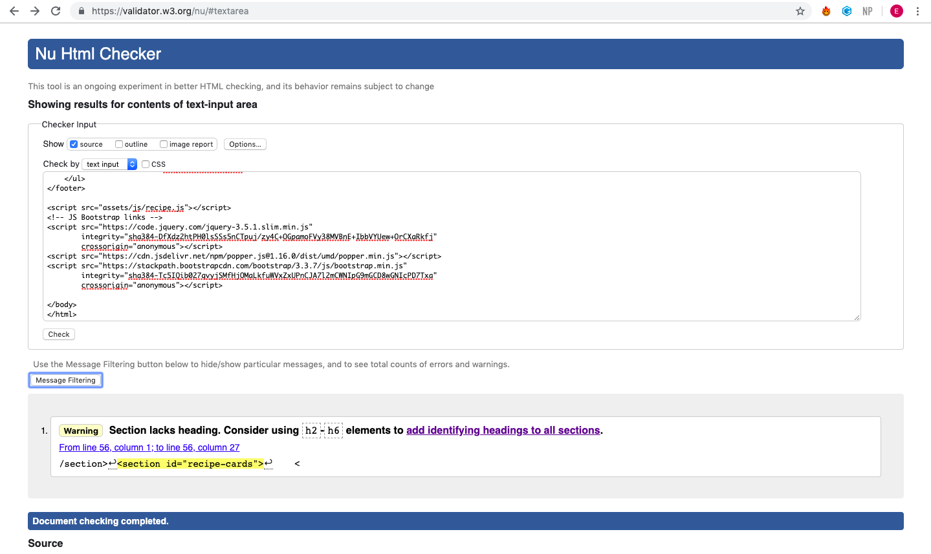The image size is (931, 554).
Task: Follow the line 56 column 1 location link
Action: coord(149,447)
